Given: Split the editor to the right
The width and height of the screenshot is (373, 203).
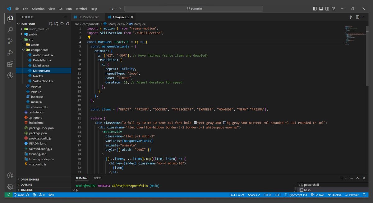Looking at the screenshot, I should click(x=358, y=17).
